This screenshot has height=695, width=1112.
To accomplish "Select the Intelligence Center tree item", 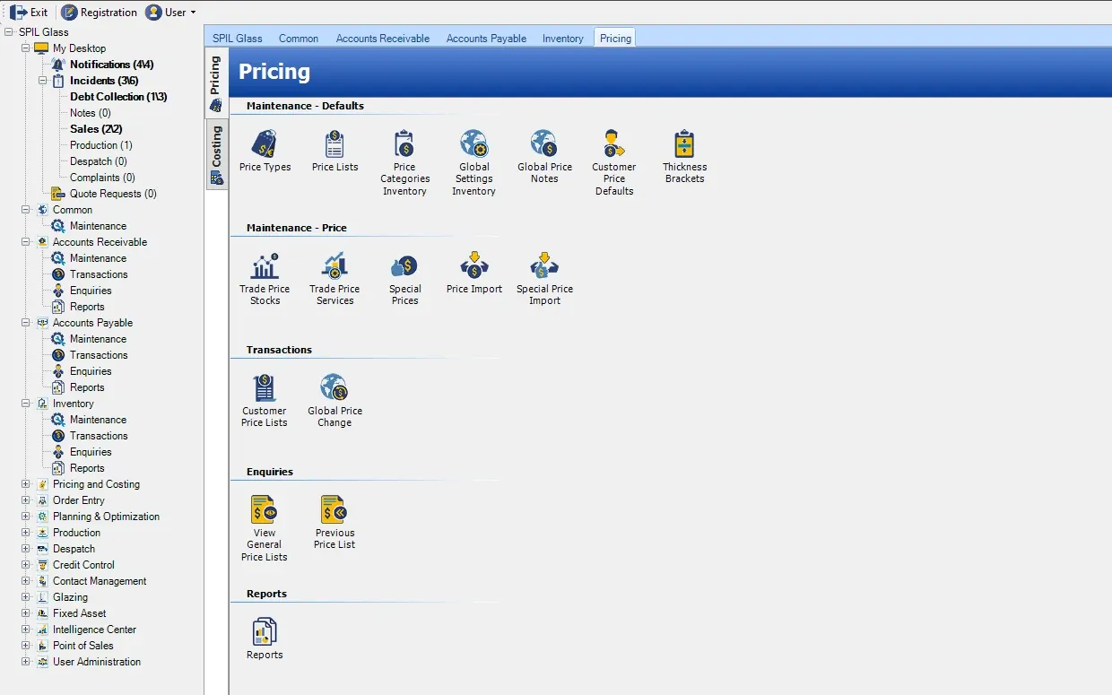I will (x=94, y=630).
